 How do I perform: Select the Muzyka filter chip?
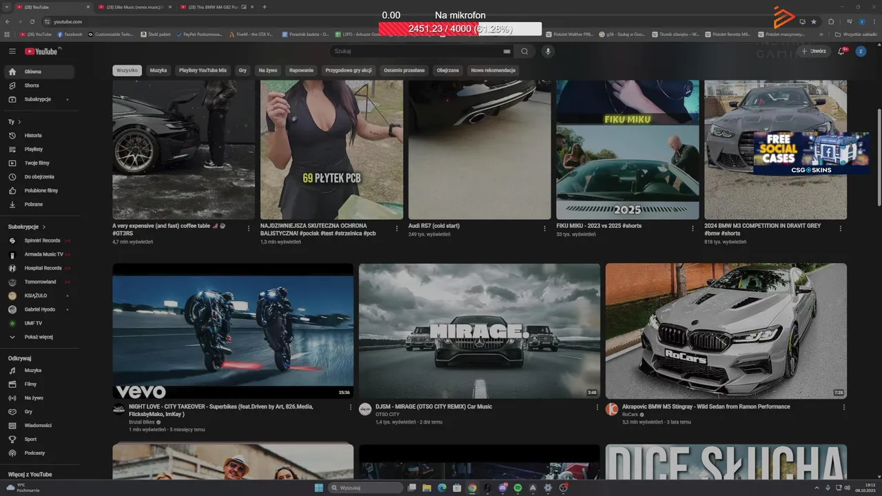[158, 70]
